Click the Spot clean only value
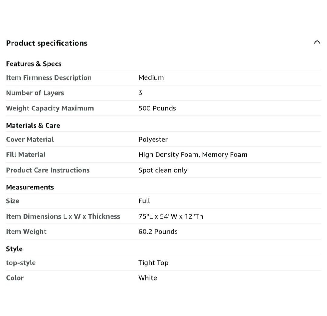Image resolution: width=327 pixels, height=316 pixels. [163, 170]
